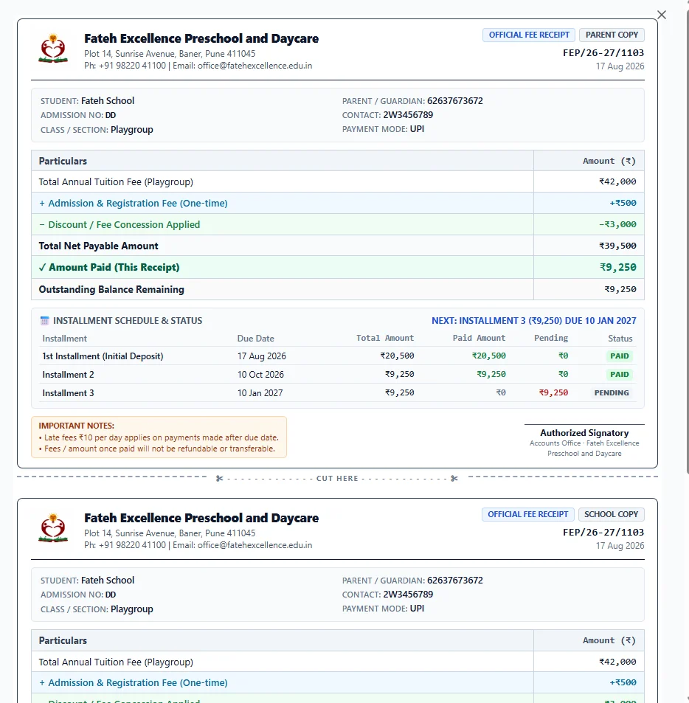Click the Outstanding Balance Remaining row
This screenshot has width=689, height=703.
tap(338, 289)
